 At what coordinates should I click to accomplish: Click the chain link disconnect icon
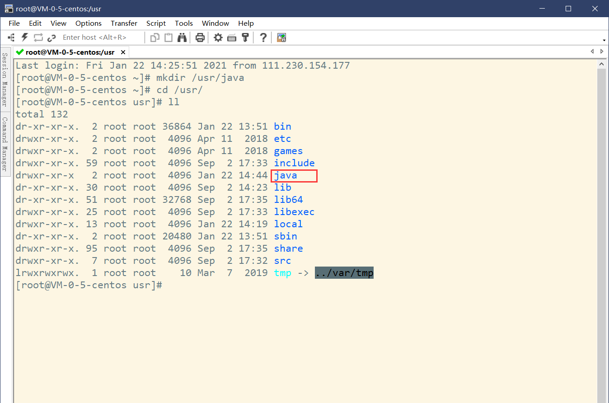[52, 37]
